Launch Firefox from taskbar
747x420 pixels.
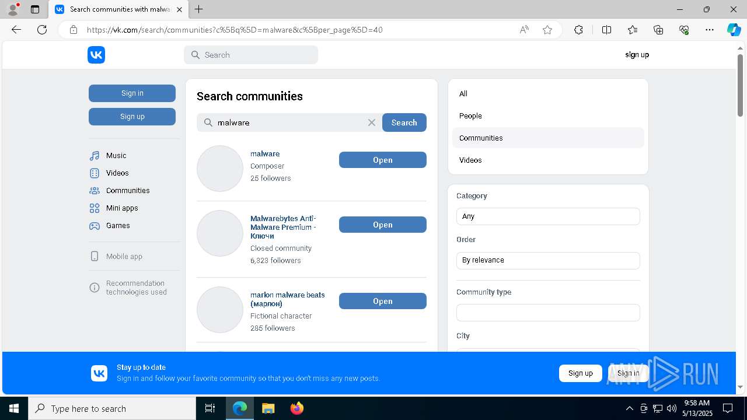click(x=297, y=408)
